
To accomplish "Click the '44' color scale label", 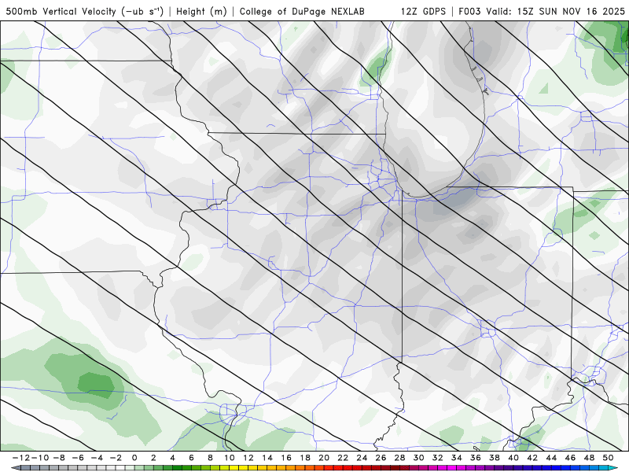I will 552,458.
